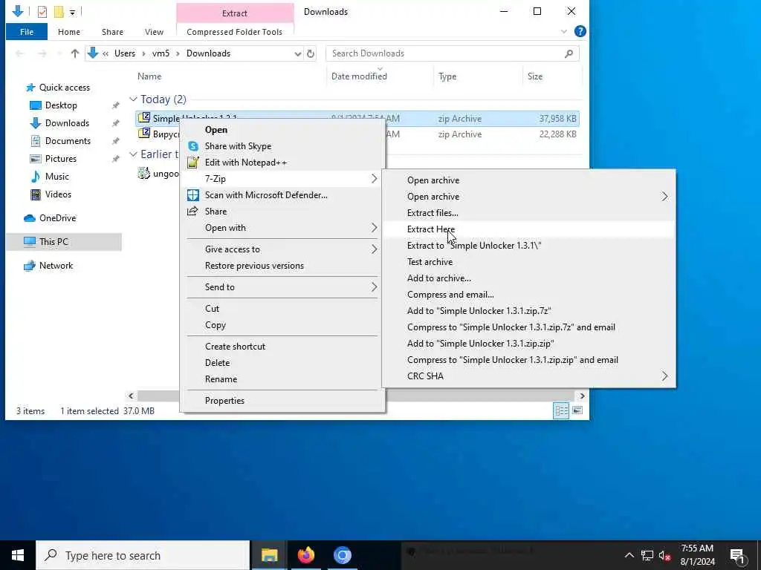
Task: Click the Quick access star icon
Action: click(x=30, y=88)
